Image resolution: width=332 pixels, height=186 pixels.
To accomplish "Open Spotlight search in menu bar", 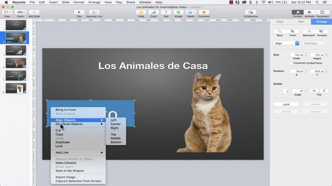I will pyautogui.click(x=317, y=2).
